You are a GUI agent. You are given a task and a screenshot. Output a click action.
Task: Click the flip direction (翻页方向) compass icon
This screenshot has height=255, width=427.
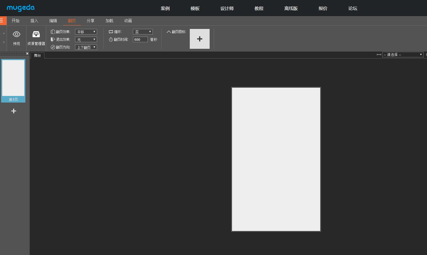coord(53,47)
